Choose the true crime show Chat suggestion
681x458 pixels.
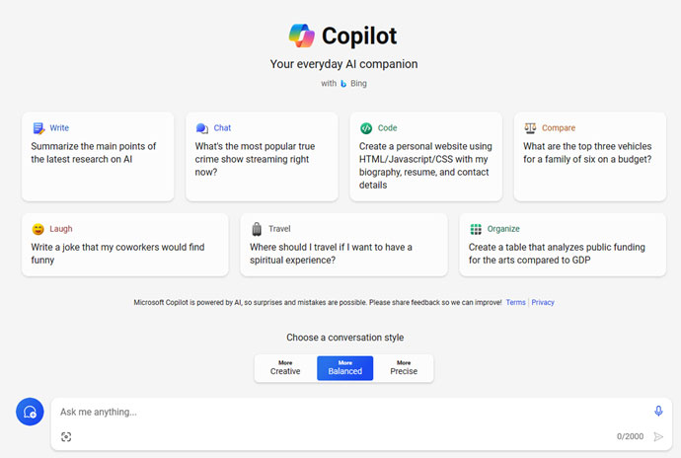[x=262, y=158]
